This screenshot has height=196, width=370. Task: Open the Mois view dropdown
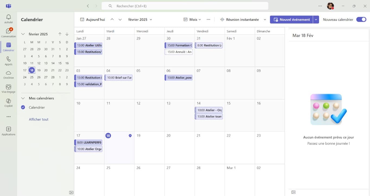pyautogui.click(x=192, y=19)
